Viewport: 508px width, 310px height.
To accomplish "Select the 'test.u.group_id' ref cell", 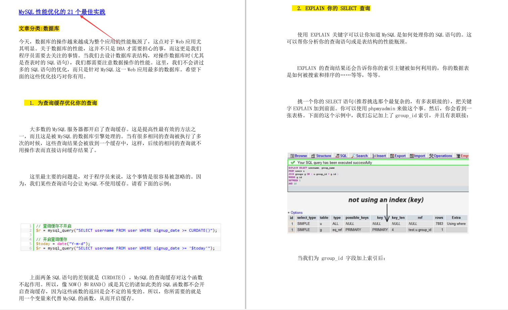I will click(420, 230).
